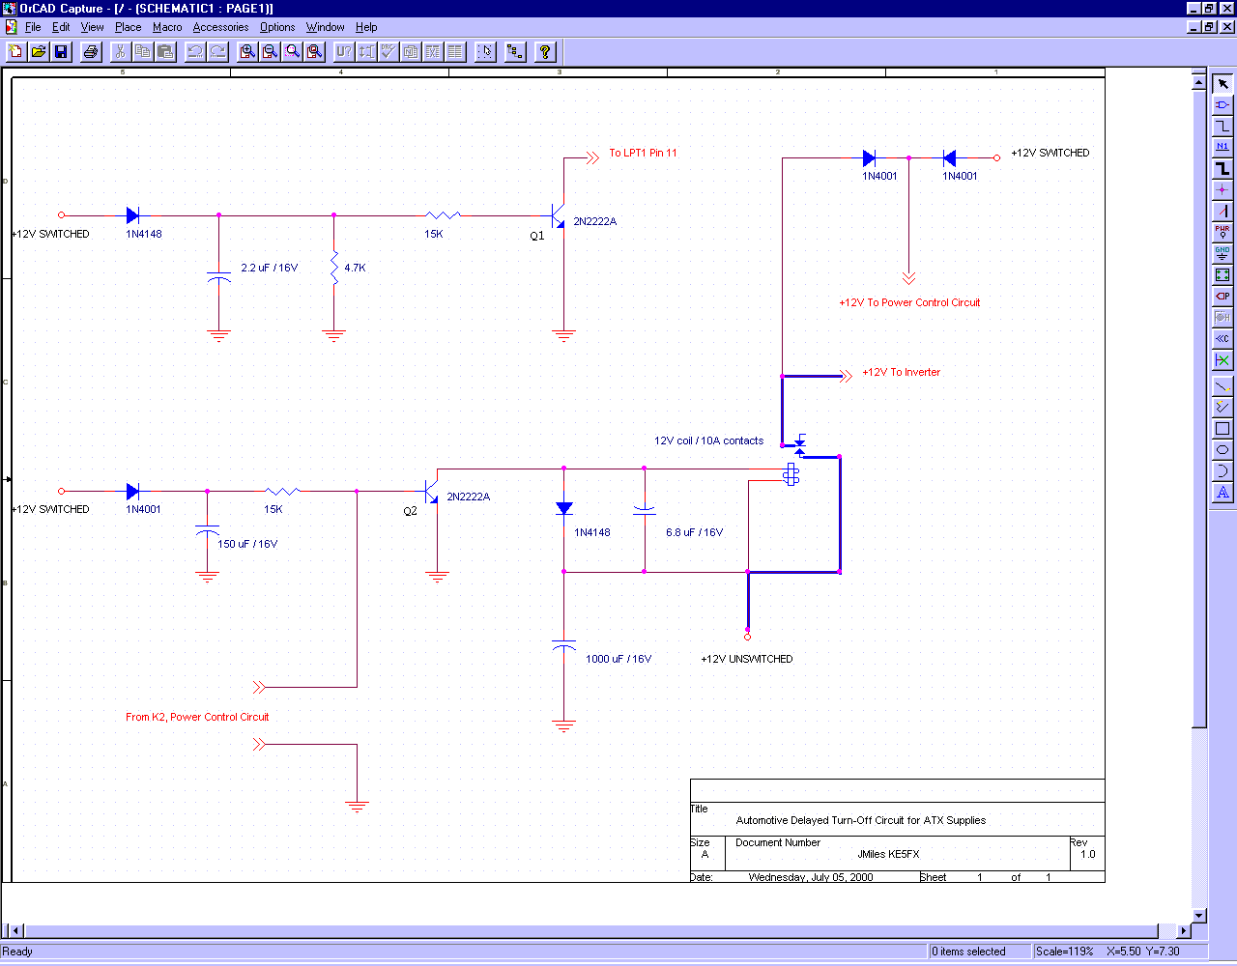Open the View menu
Viewport: 1237px width, 966px height.
pyautogui.click(x=92, y=27)
